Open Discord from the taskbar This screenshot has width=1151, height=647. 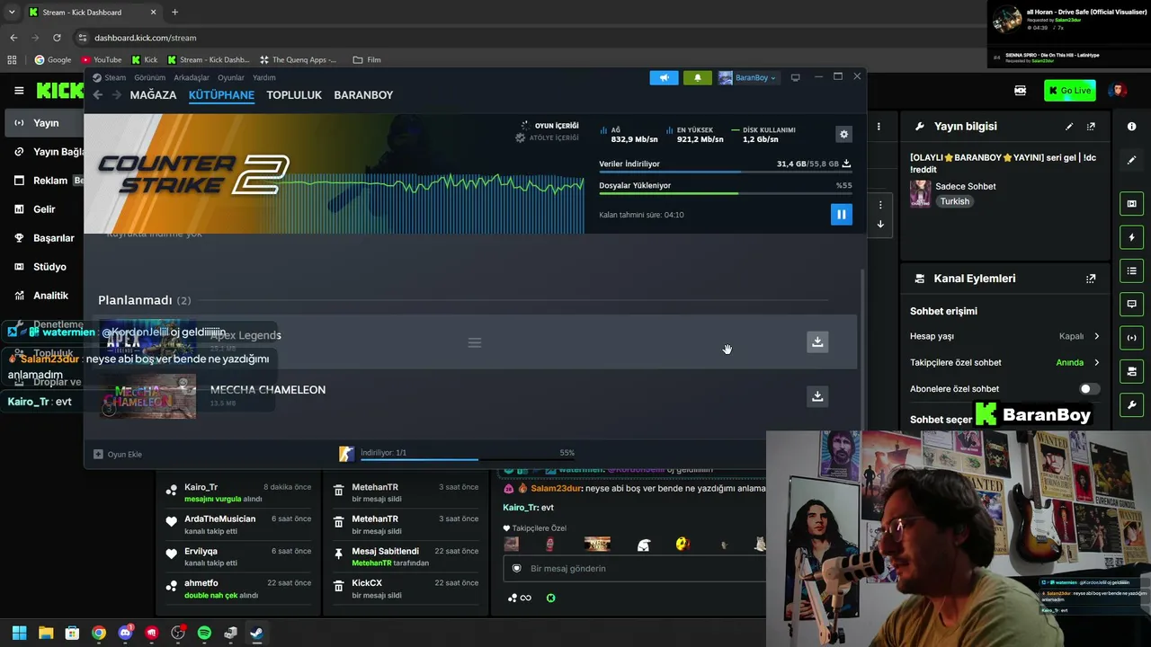[x=125, y=633]
